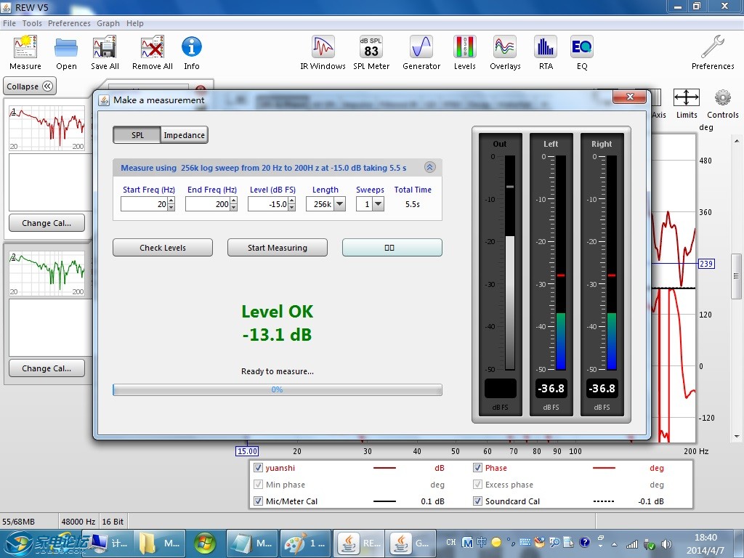The width and height of the screenshot is (744, 558).
Task: Collapse the Measure using settings header
Action: 430,167
